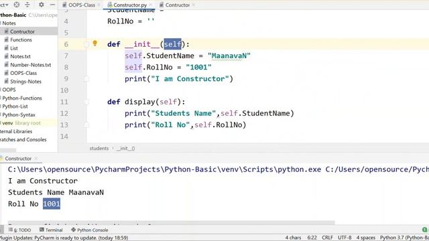Image resolution: width=429 pixels, height=241 pixels.
Task: Click the collapse all icon in Project panel
Action: coord(27,5)
